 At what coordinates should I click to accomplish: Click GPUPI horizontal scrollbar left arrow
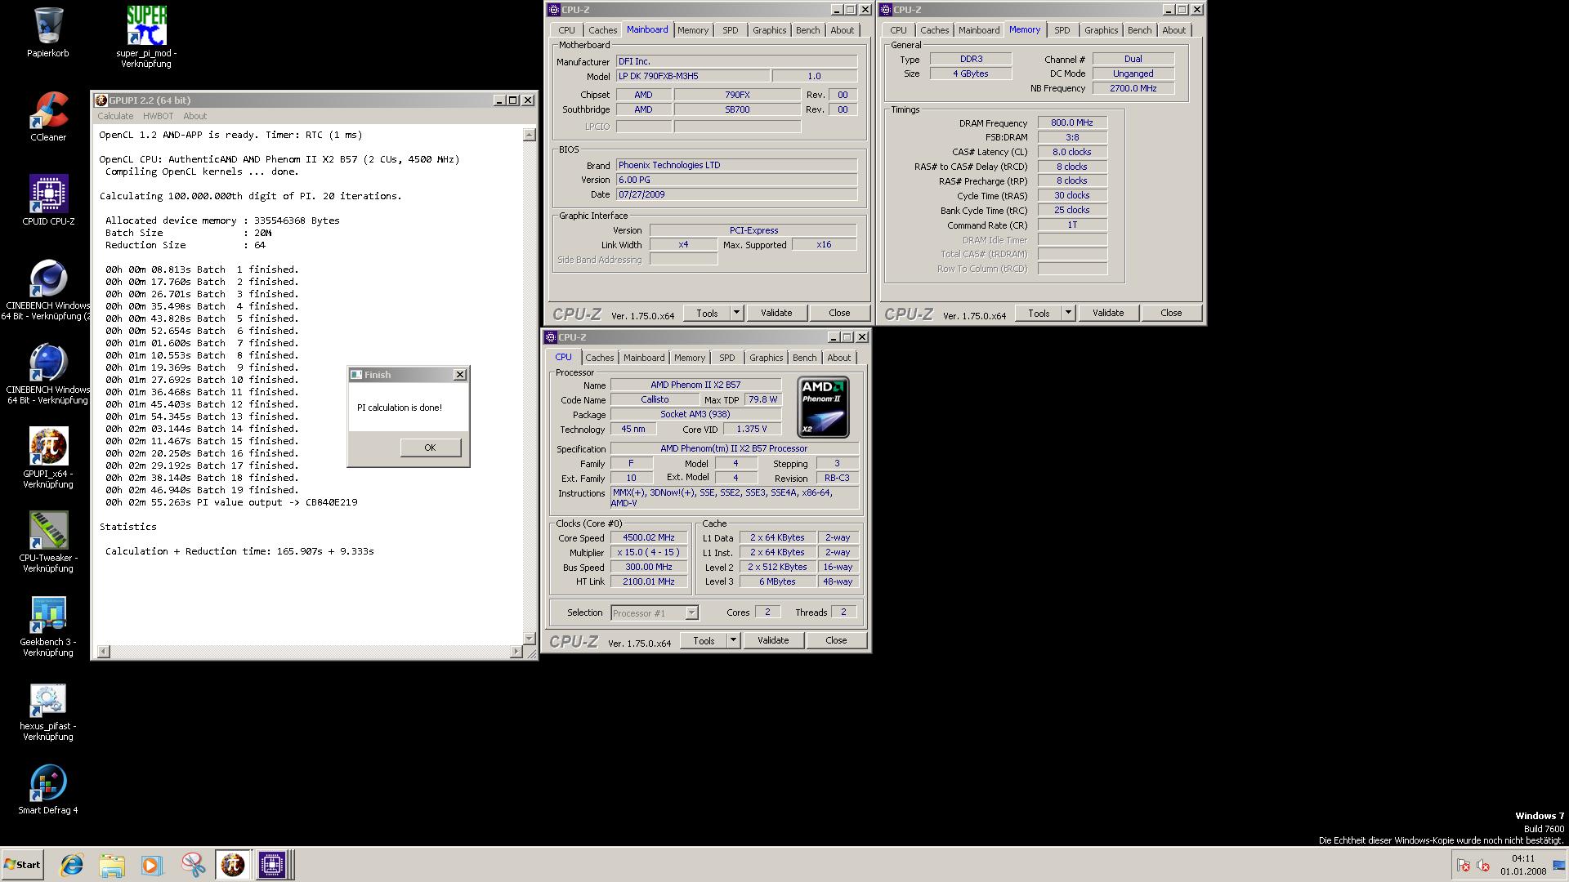tap(103, 652)
